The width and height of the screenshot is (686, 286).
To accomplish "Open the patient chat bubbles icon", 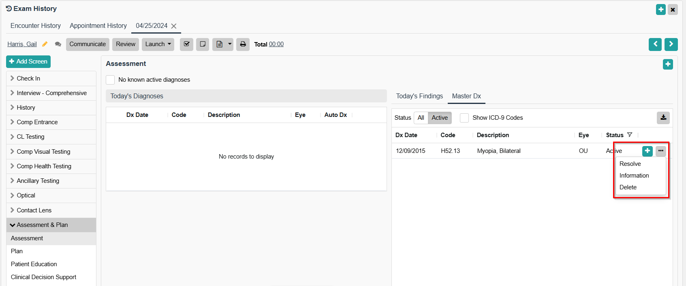I will pyautogui.click(x=58, y=44).
